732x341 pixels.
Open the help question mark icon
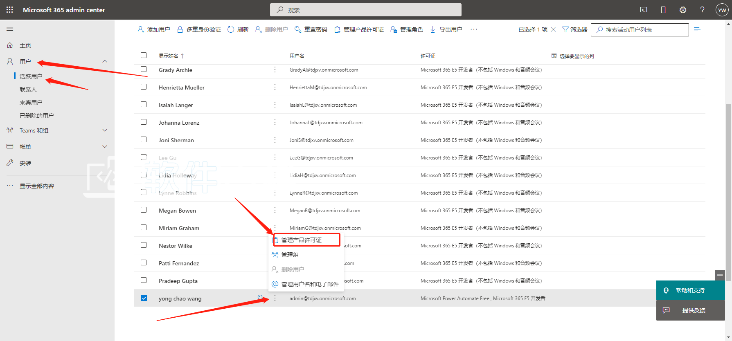(703, 10)
